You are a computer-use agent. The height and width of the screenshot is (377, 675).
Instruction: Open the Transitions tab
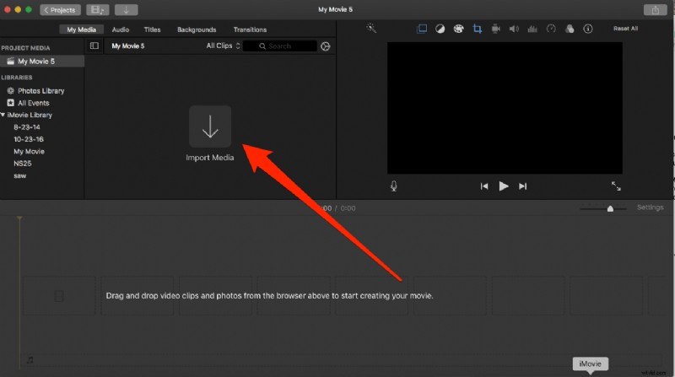pyautogui.click(x=250, y=30)
